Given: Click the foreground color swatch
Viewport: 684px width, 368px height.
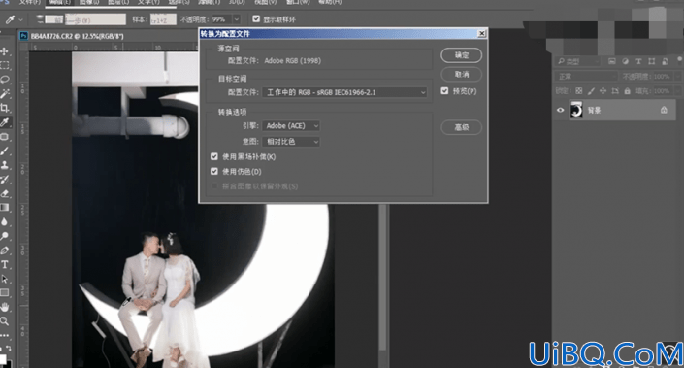Looking at the screenshot, I should click(3, 359).
